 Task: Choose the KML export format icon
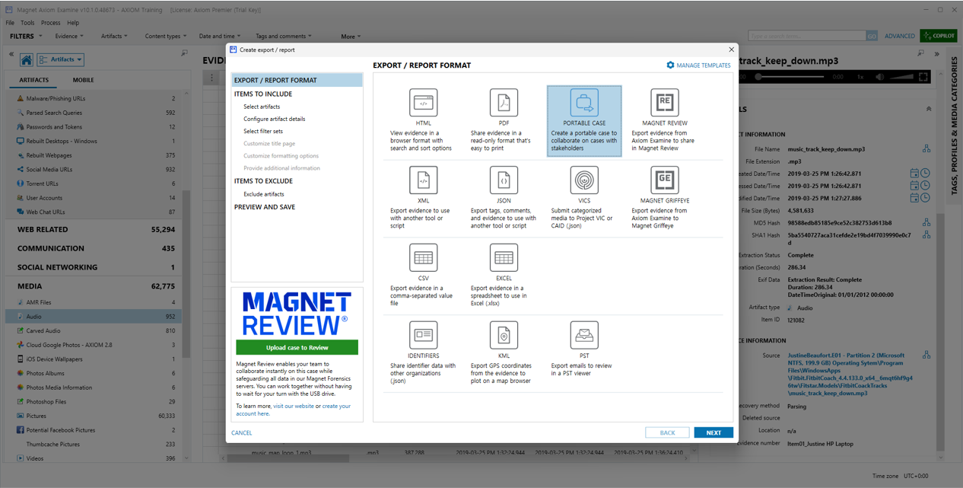504,335
